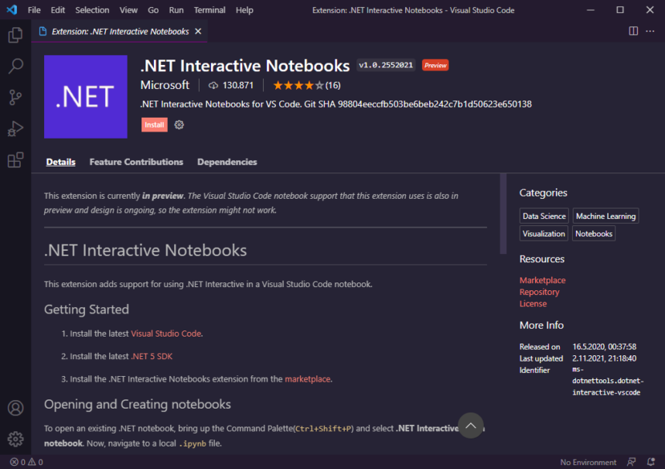Open the File menu
The height and width of the screenshot is (469, 665).
coord(34,10)
